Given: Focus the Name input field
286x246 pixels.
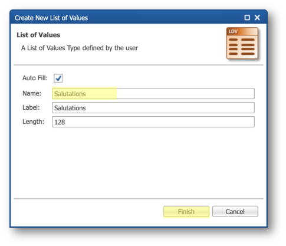Looking at the screenshot, I should coord(153,94).
